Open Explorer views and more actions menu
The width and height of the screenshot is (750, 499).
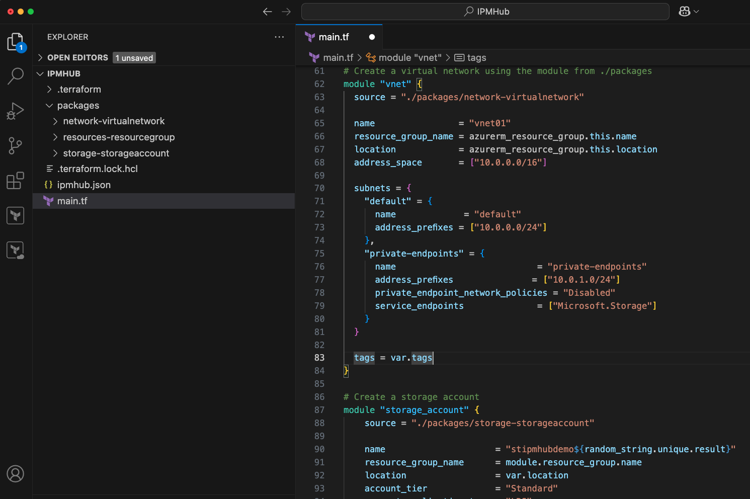[279, 37]
